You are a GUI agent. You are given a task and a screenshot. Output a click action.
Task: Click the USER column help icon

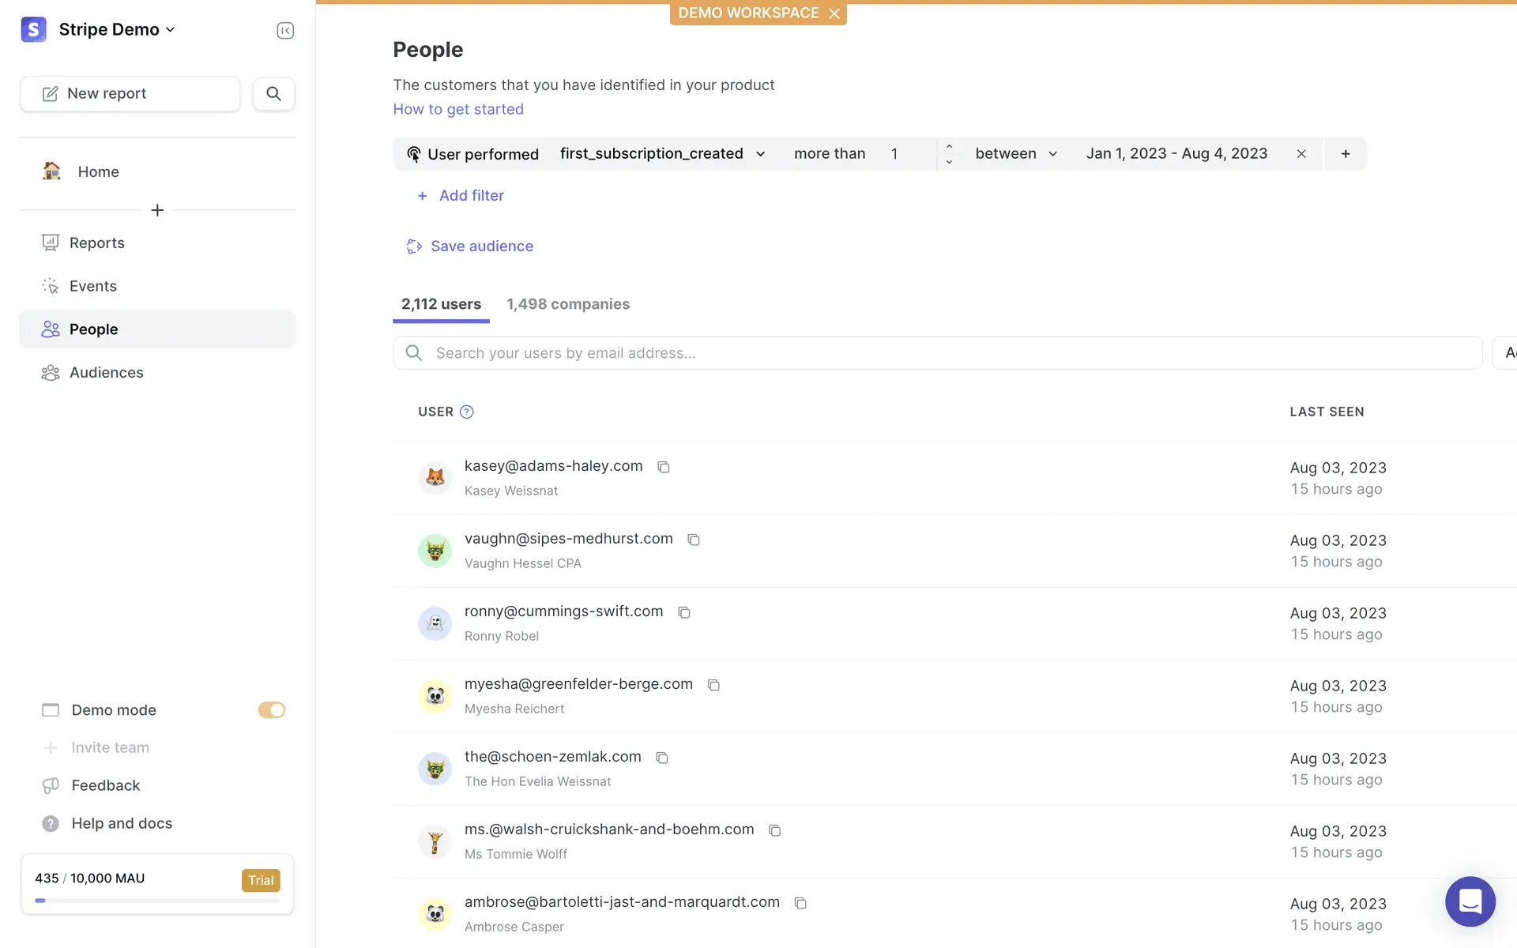click(467, 412)
